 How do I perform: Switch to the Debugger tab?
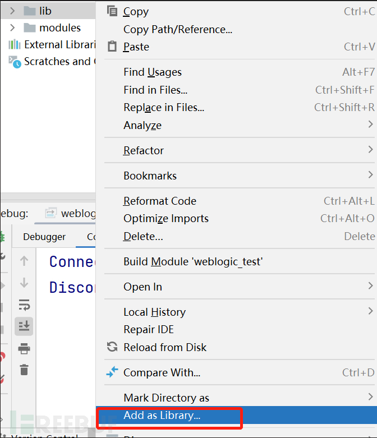(44, 237)
